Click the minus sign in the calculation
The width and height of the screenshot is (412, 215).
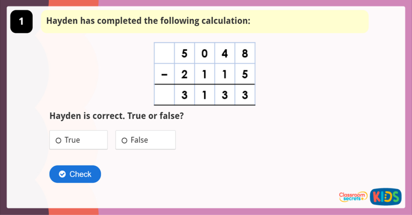[x=164, y=75]
